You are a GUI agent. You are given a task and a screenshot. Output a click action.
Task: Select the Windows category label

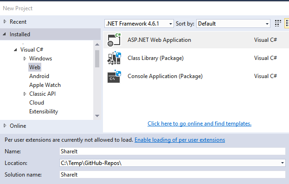click(40, 59)
